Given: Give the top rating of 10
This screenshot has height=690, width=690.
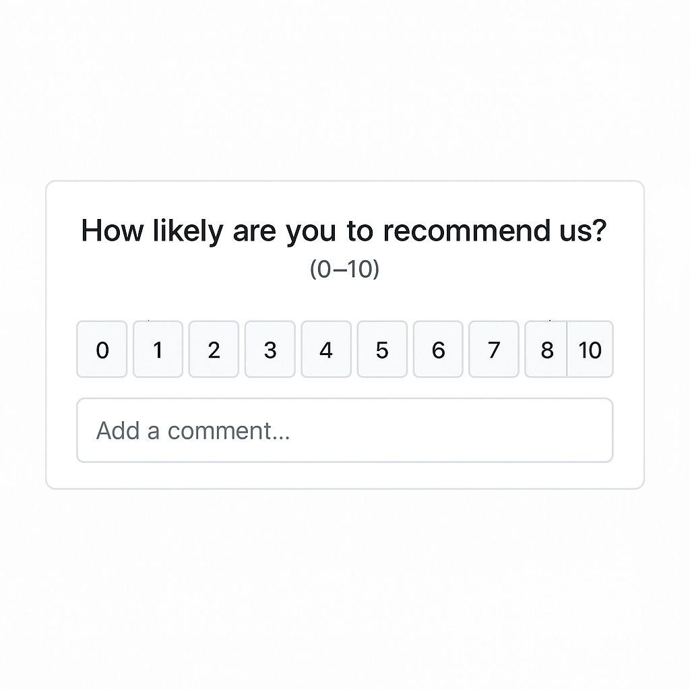Looking at the screenshot, I should (x=590, y=349).
